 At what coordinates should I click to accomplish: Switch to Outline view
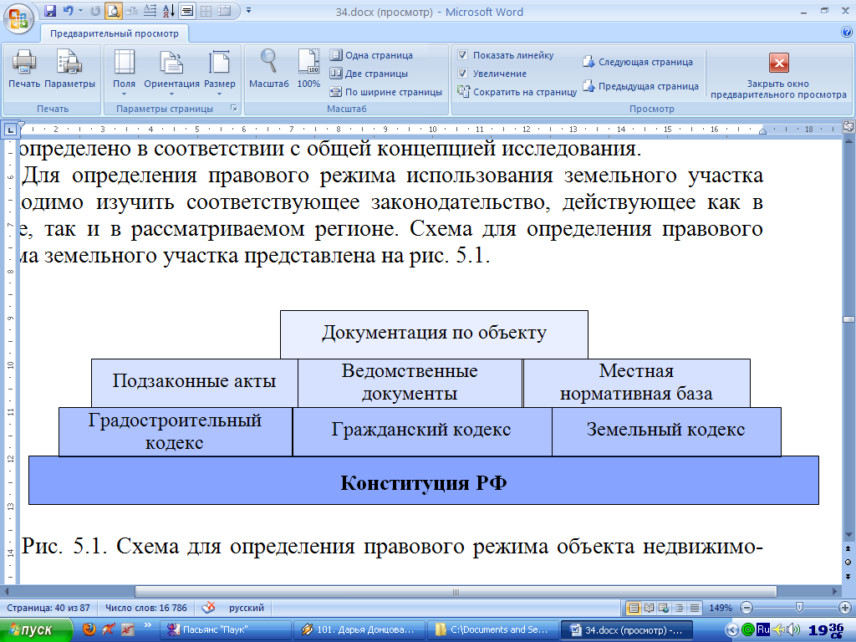point(679,608)
